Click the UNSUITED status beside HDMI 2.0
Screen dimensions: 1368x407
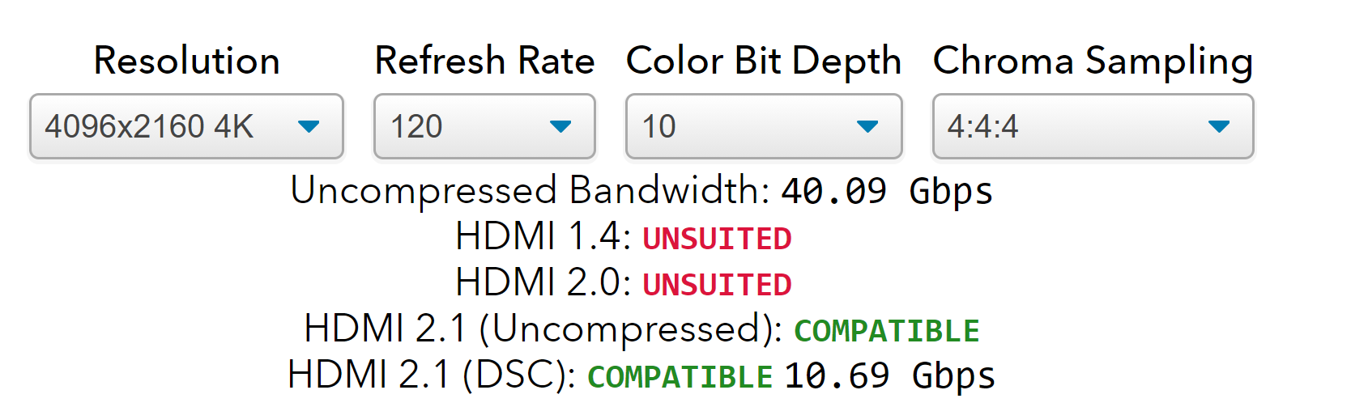click(x=717, y=285)
